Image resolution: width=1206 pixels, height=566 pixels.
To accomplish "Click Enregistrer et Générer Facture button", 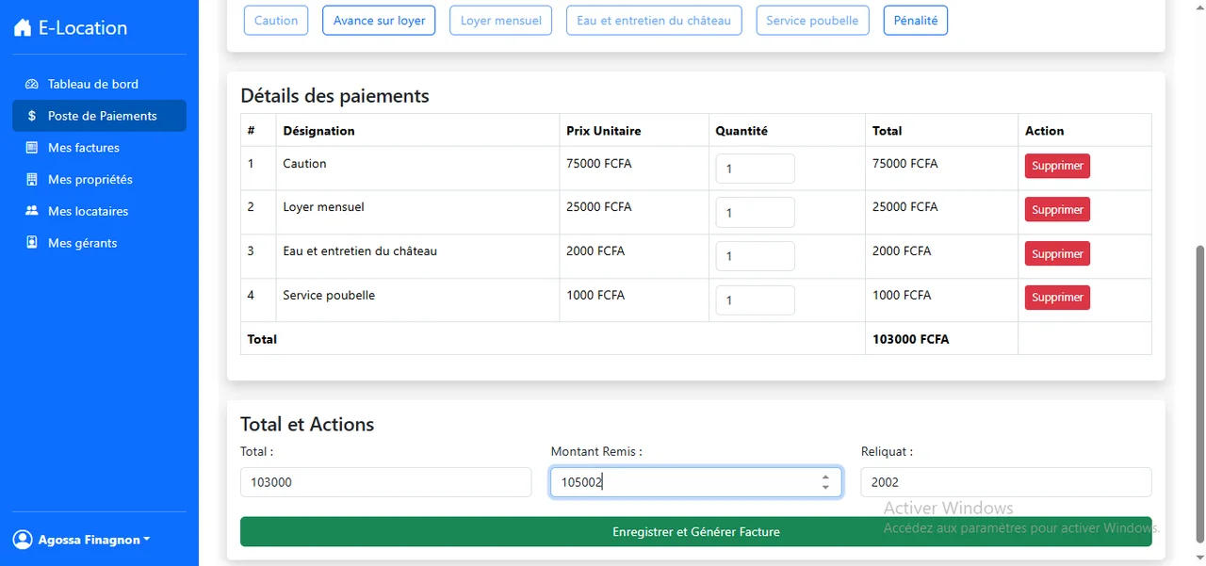I will [x=696, y=532].
